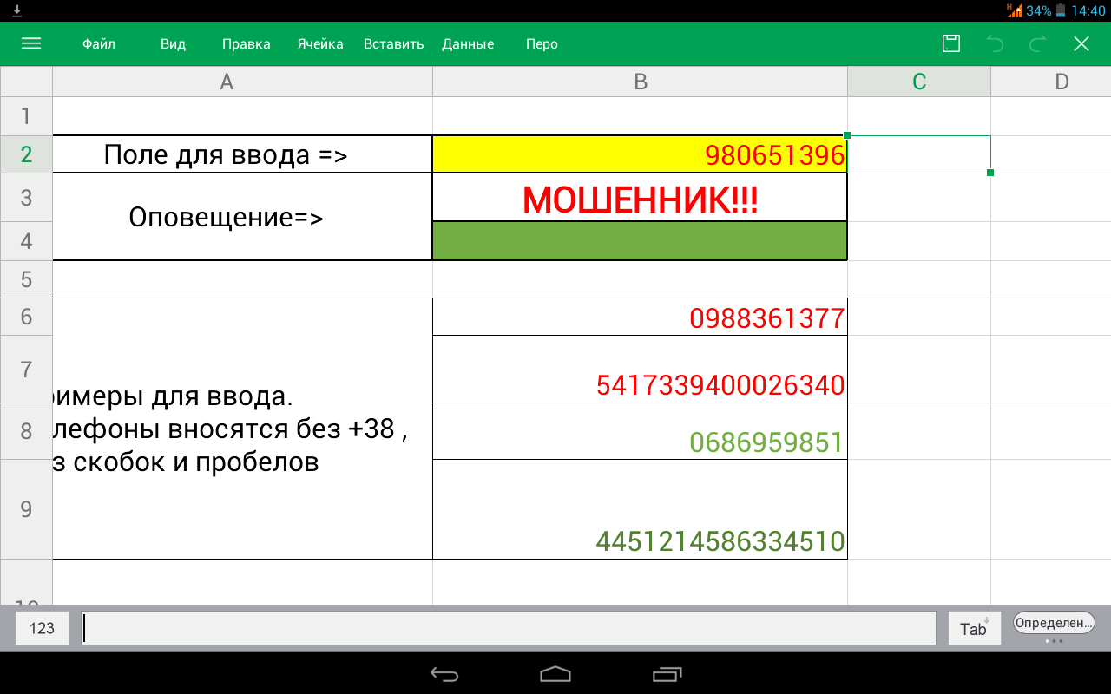Open the Данные menu
Image resolution: width=1111 pixels, height=694 pixels.
pyautogui.click(x=468, y=44)
